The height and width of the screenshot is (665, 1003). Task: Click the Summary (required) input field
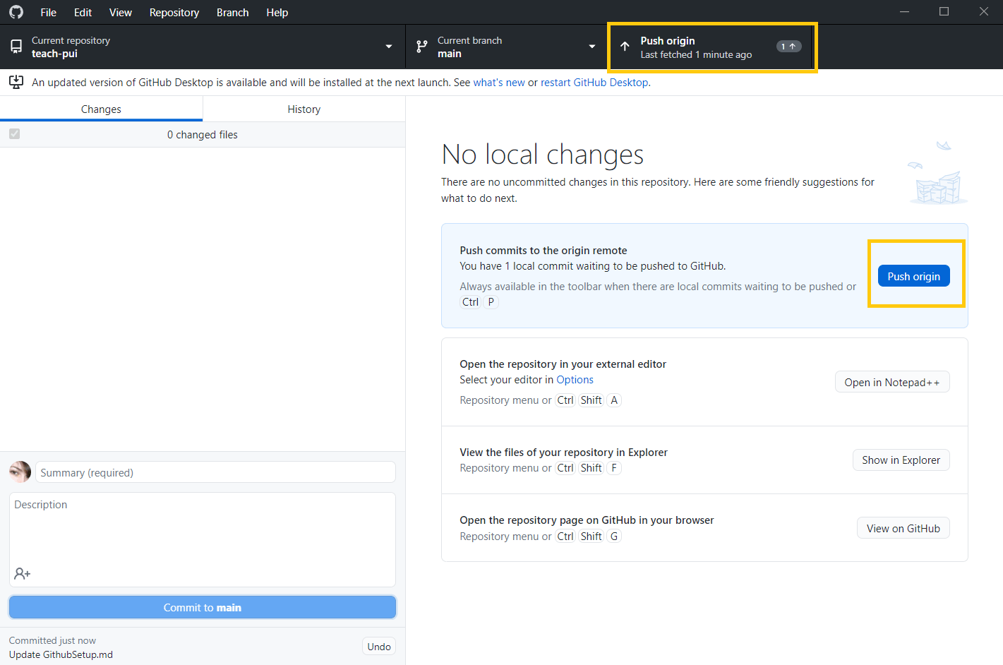click(x=215, y=472)
